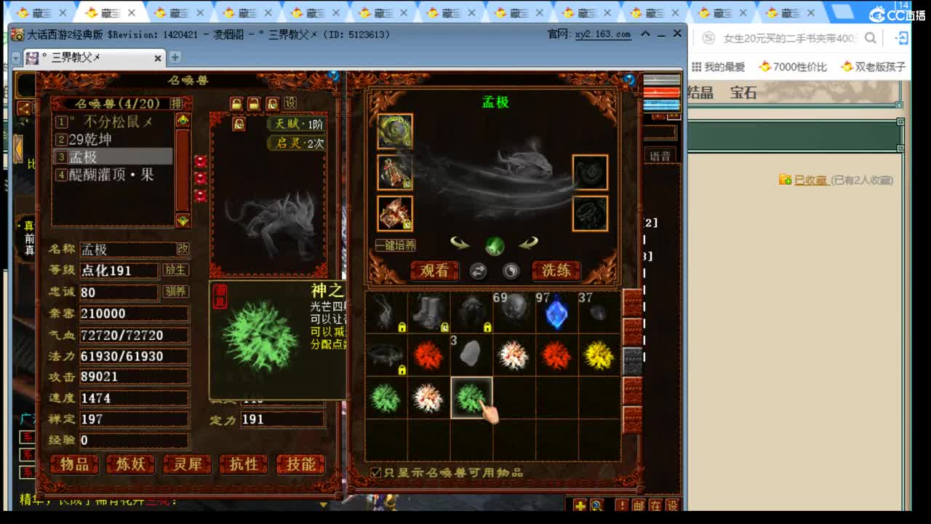Click the 设 button above pet preview
931x524 pixels.
coord(290,103)
